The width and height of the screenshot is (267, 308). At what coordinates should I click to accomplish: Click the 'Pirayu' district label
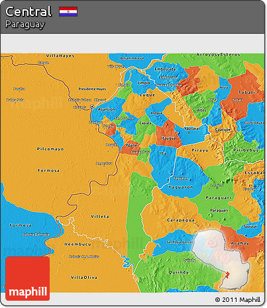click(x=200, y=150)
